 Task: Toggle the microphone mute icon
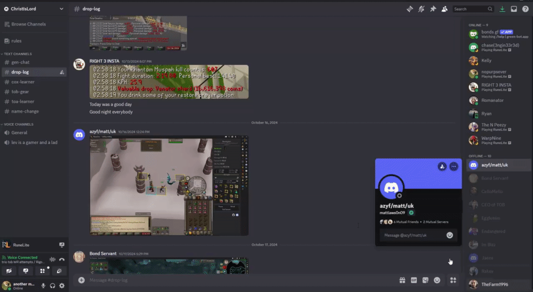(43, 286)
